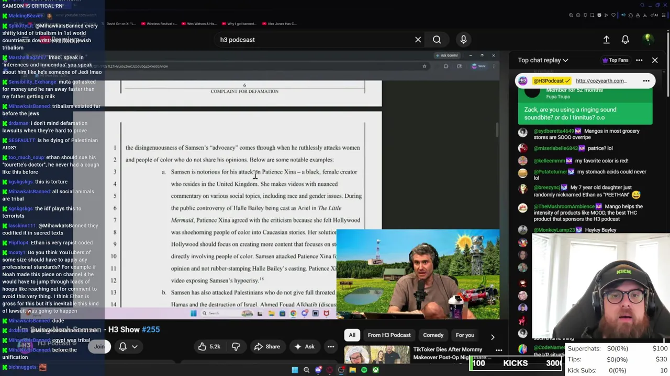Switch to 'Alex Jones Has C...' tab
The width and height of the screenshot is (670, 376).
pyautogui.click(x=279, y=23)
